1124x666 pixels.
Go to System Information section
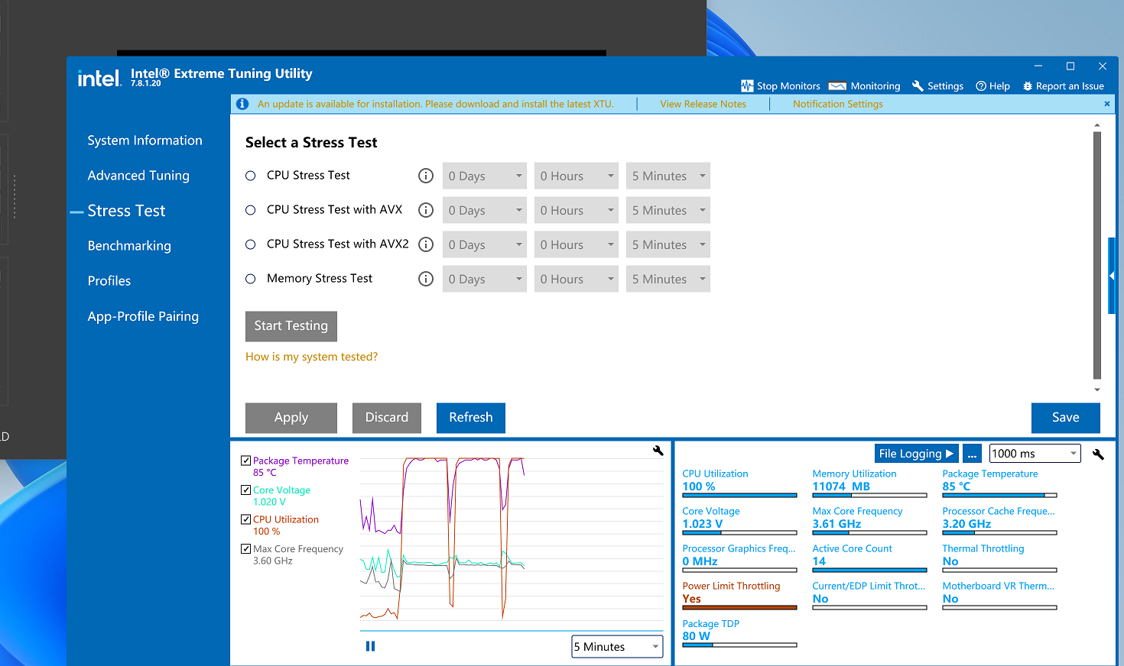145,141
